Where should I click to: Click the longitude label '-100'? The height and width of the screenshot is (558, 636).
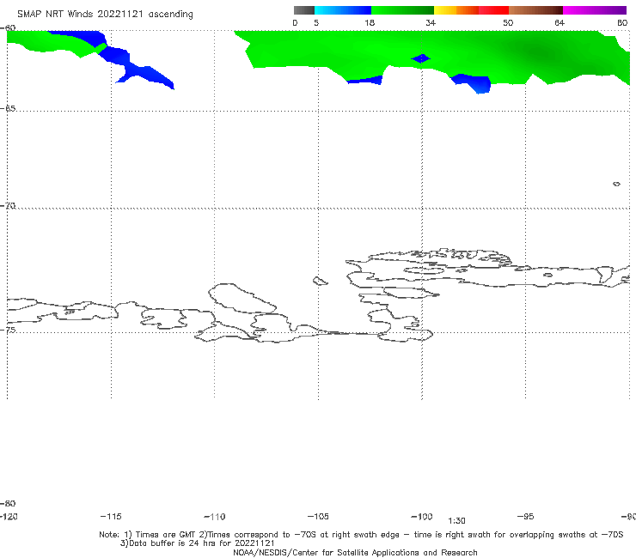pos(422,516)
